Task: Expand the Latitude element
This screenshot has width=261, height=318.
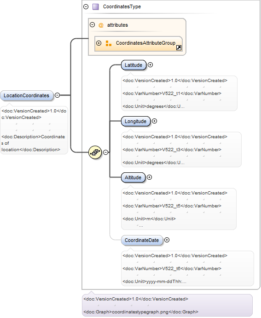Action: (x=150, y=65)
